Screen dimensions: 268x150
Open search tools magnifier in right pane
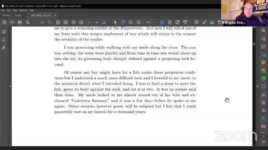[263, 30]
